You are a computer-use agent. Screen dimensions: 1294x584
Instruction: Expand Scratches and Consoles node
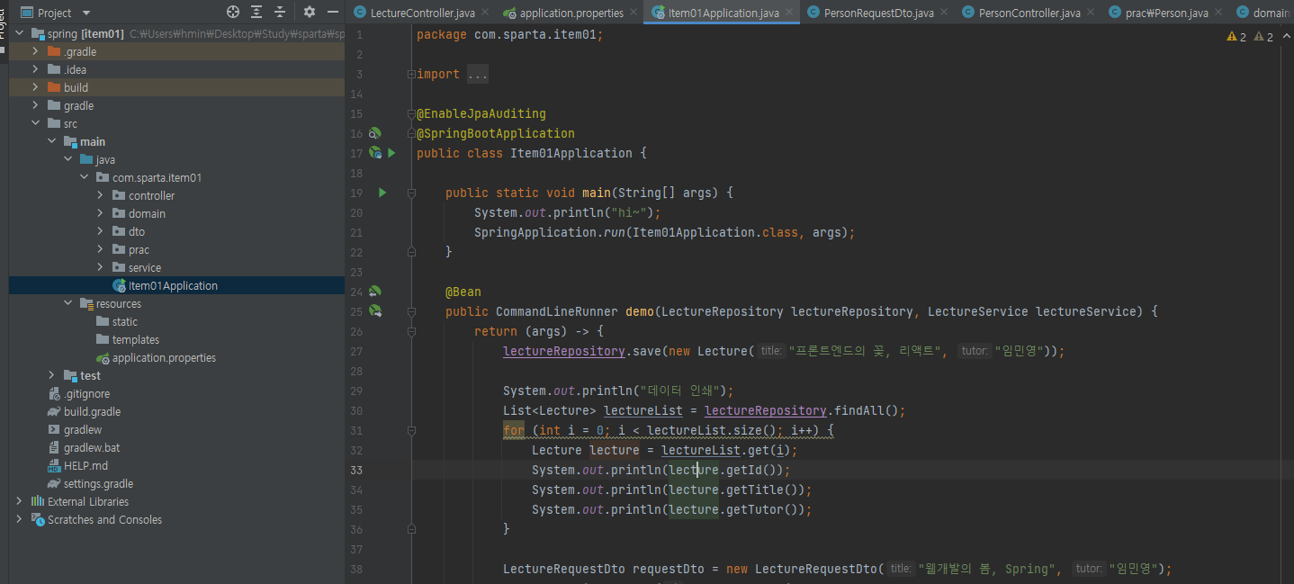pos(20,519)
